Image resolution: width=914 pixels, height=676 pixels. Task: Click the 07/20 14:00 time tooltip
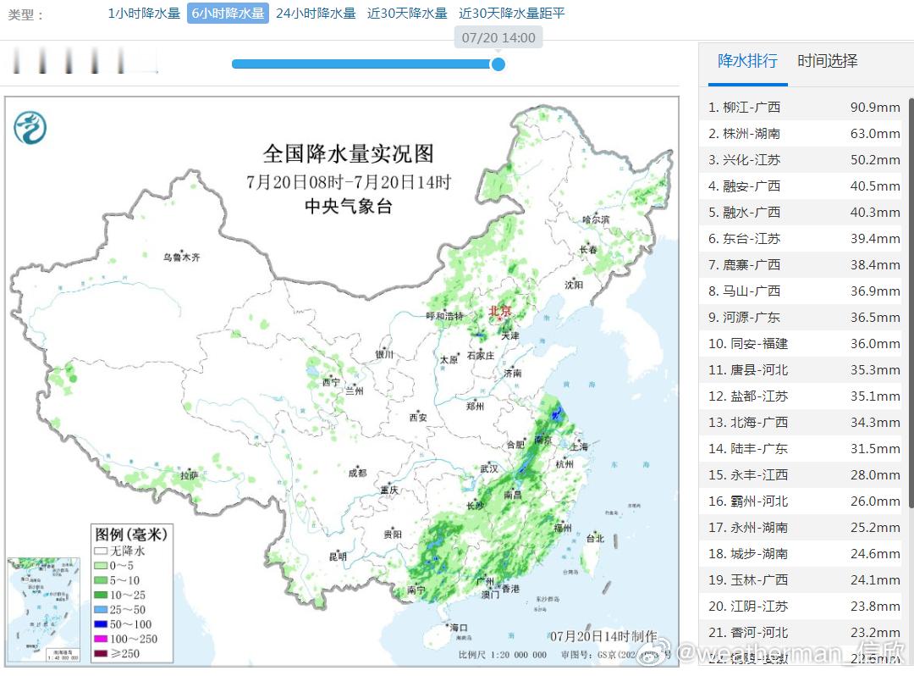(x=498, y=38)
